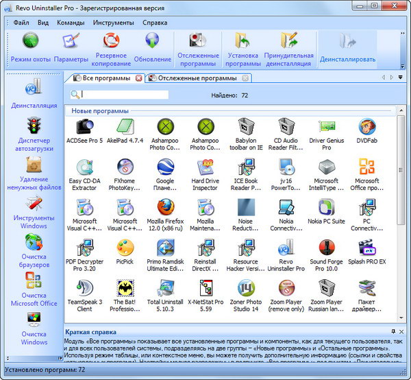Open the Инструменты menu
The width and height of the screenshot is (411, 380).
click(x=114, y=22)
